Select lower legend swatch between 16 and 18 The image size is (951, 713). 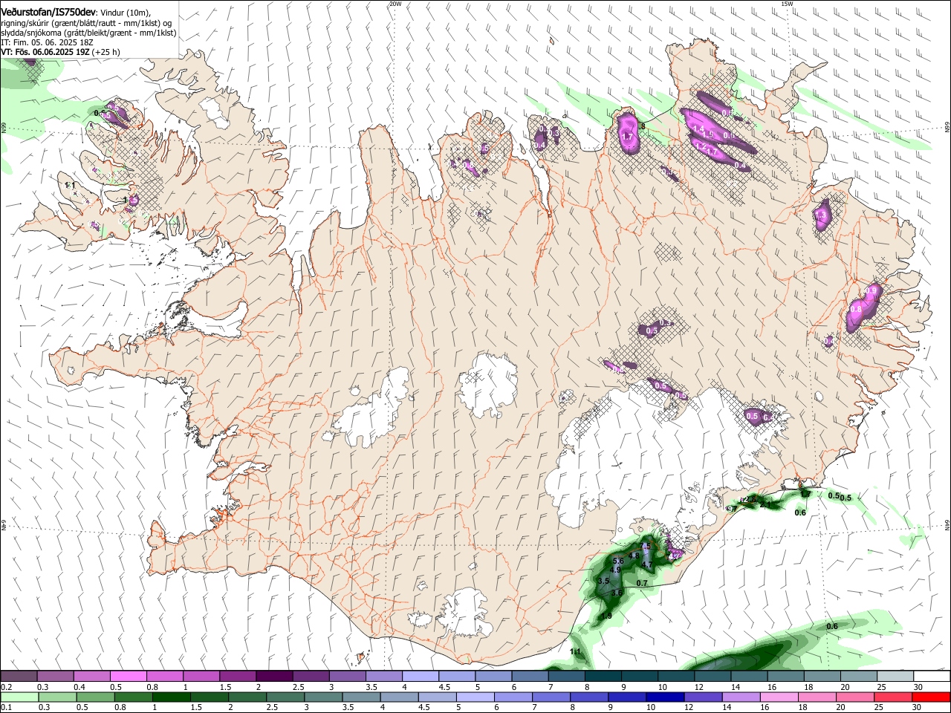(780, 697)
